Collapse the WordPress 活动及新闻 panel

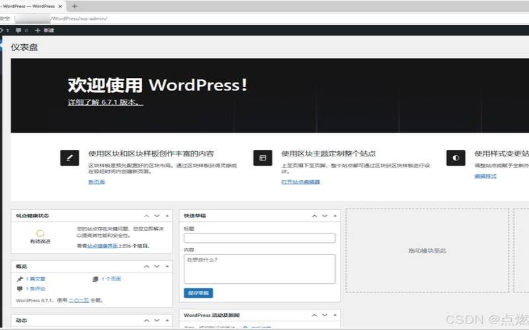(335, 315)
